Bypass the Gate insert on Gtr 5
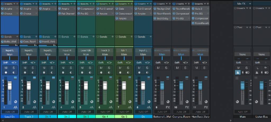 pyautogui.click(x=117, y=9)
